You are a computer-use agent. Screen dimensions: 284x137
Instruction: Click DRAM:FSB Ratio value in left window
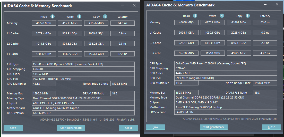coord(123,93)
